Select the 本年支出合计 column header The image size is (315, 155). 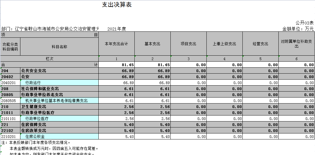point(116,44)
